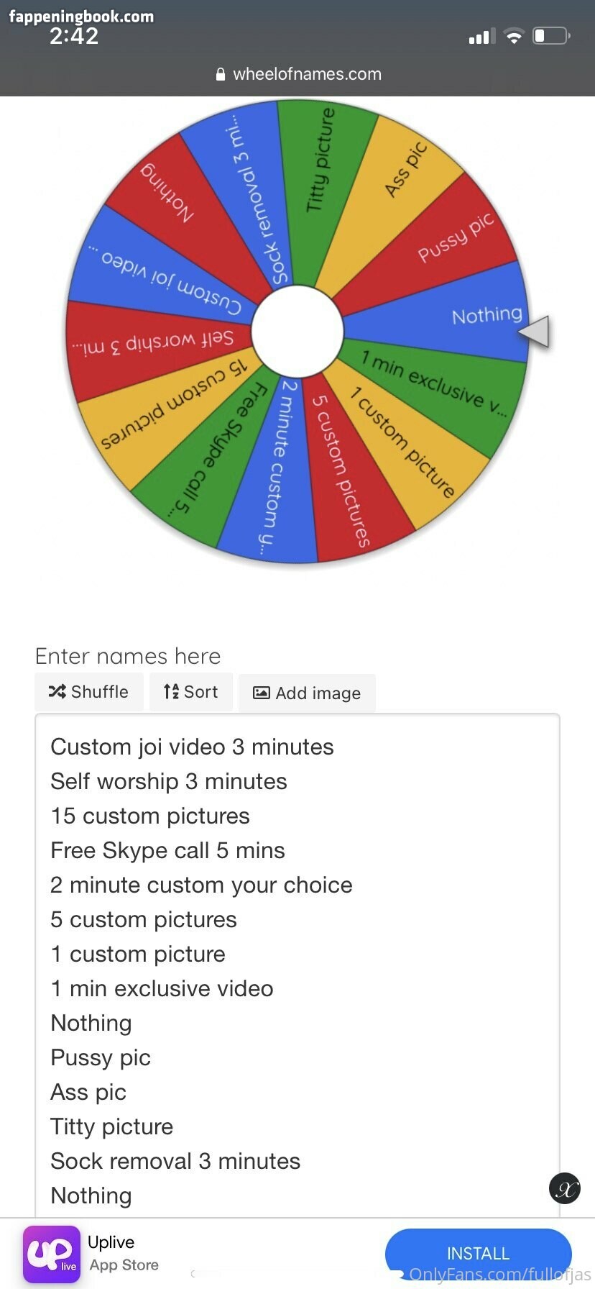
Task: Tap the Wi-Fi status icon
Action: [514, 36]
